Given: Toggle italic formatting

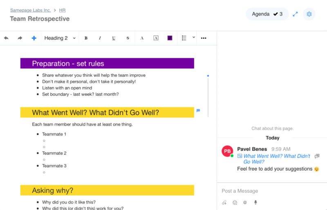Looking at the screenshot, I should [100, 38].
